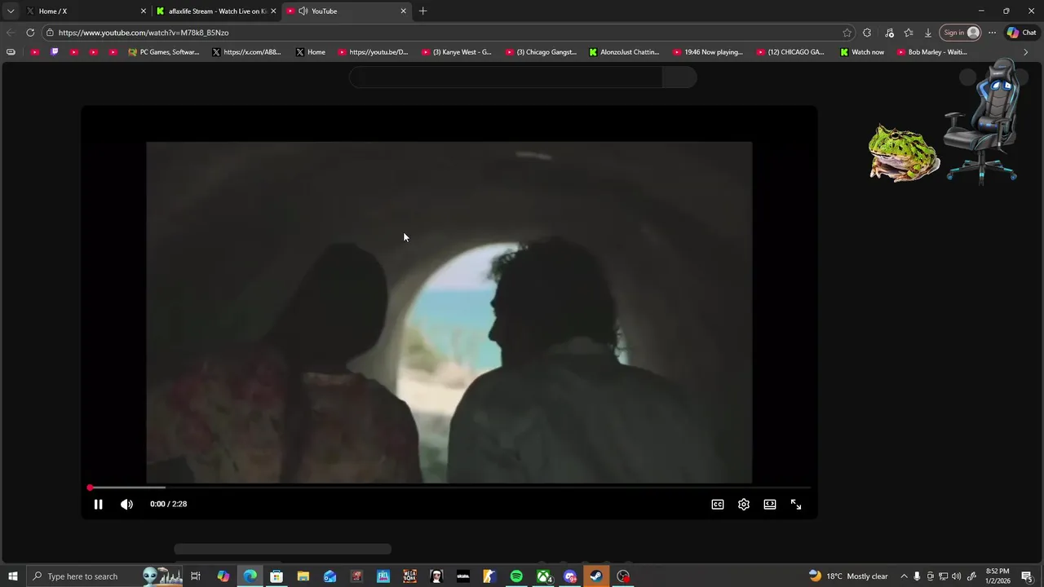The image size is (1044, 587).
Task: Open File Explorer on taskbar
Action: point(303,576)
